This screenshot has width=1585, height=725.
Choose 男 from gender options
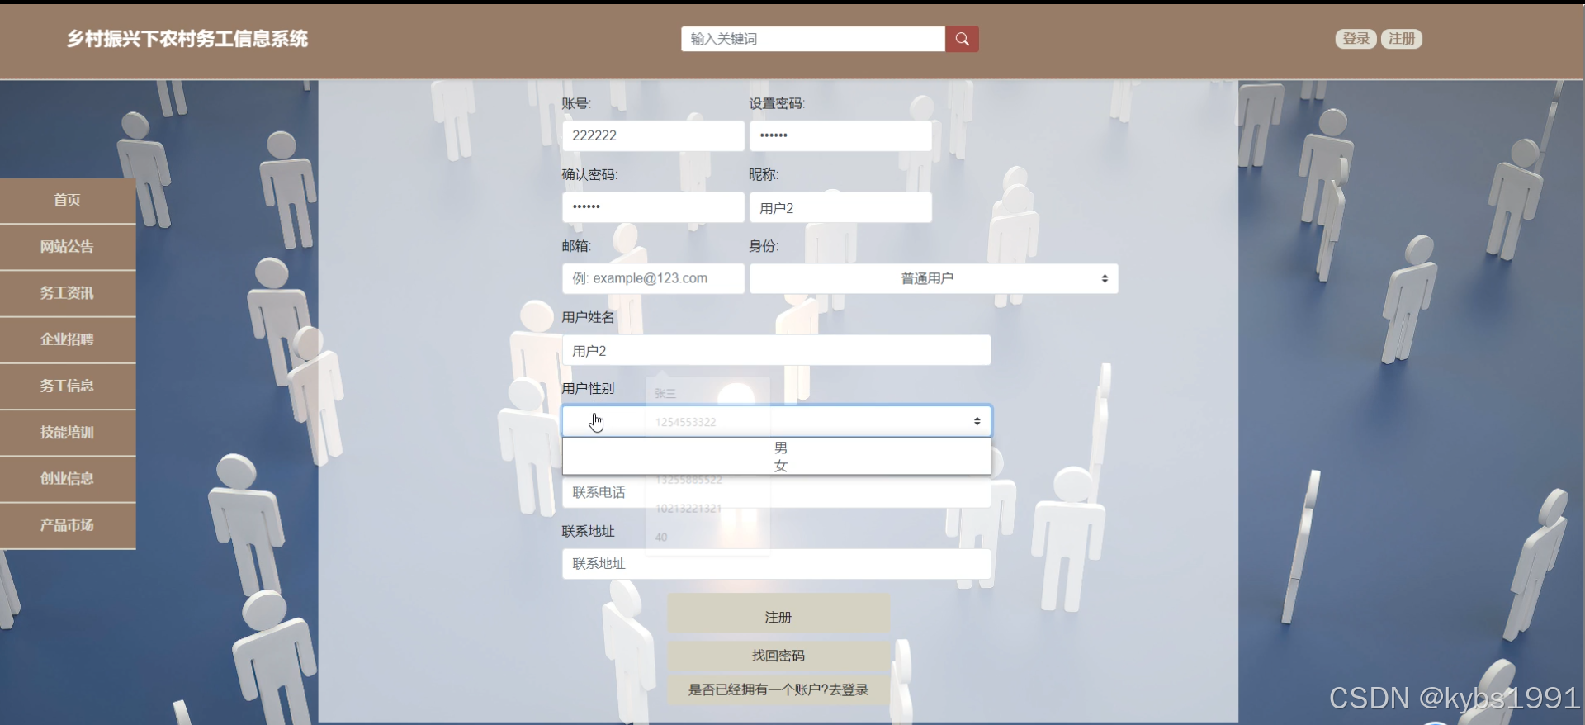(x=776, y=448)
